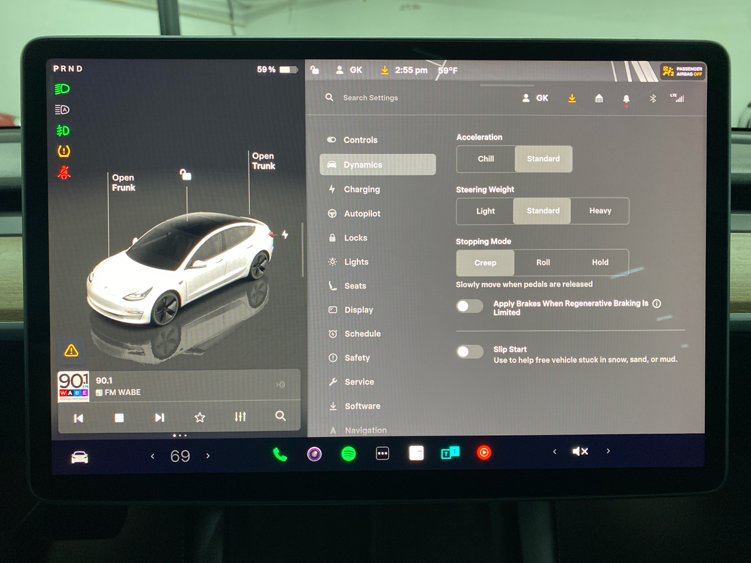Disable Apply Brakes When Regenerative Braking Is Limited
The image size is (751, 563).
(469, 306)
